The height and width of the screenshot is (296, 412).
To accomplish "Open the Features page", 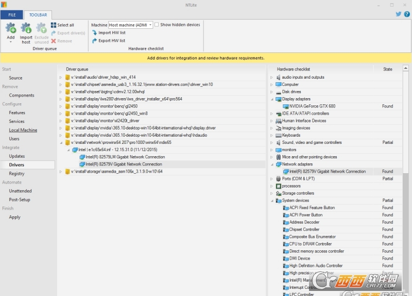I will point(17,113).
